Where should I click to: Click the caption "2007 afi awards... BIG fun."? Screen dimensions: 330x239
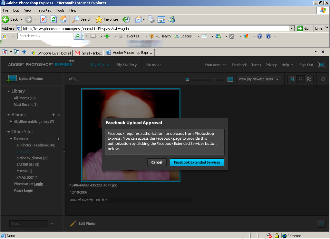(89, 200)
